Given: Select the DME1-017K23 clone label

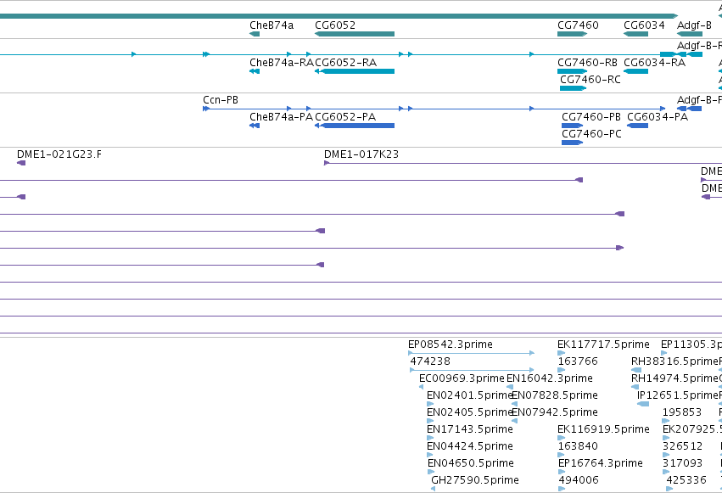Looking at the screenshot, I should 361,154.
